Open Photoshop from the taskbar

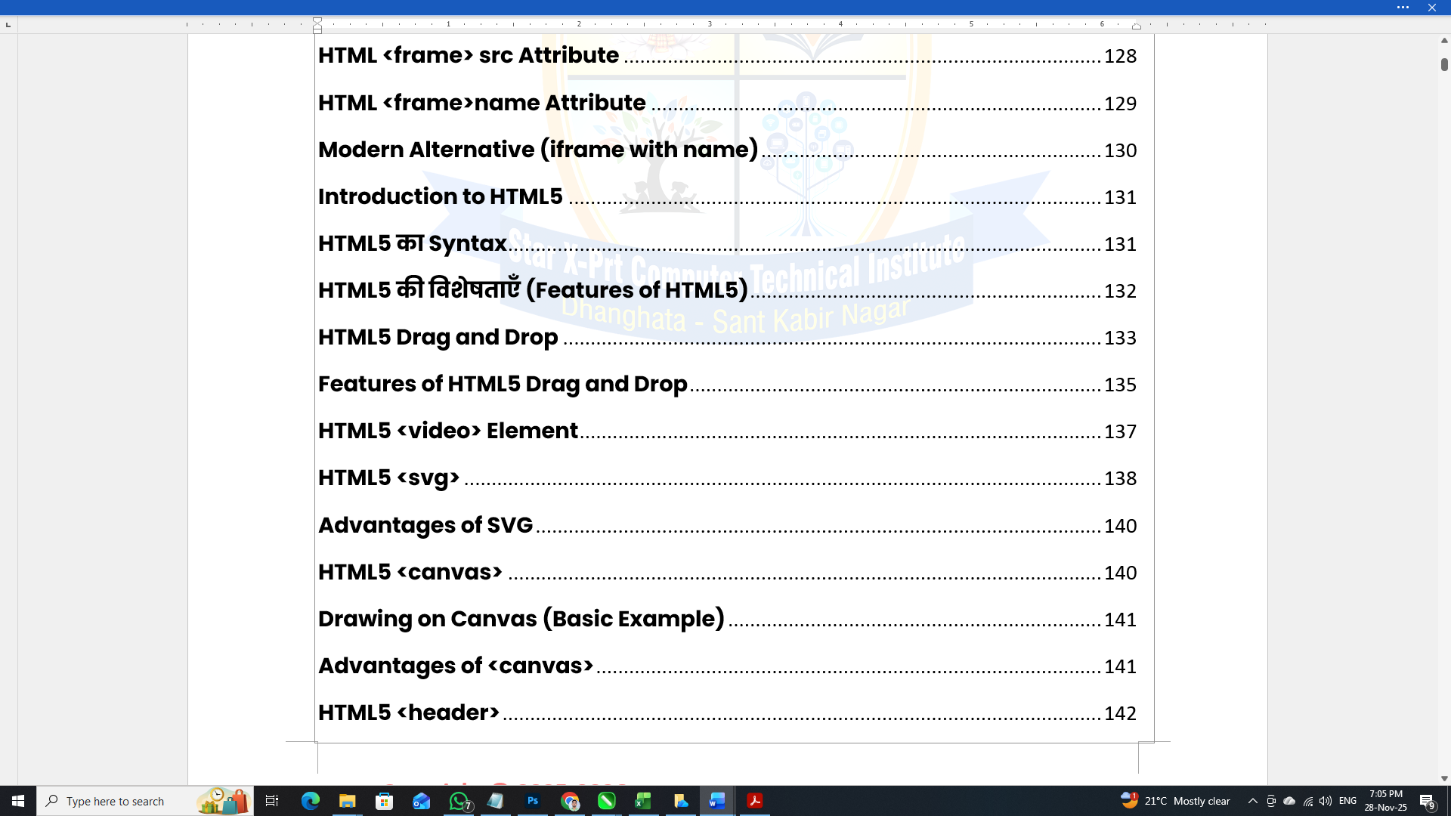534,801
